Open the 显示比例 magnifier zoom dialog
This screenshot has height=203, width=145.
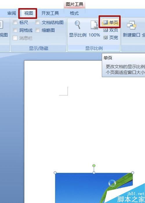coord(77,29)
